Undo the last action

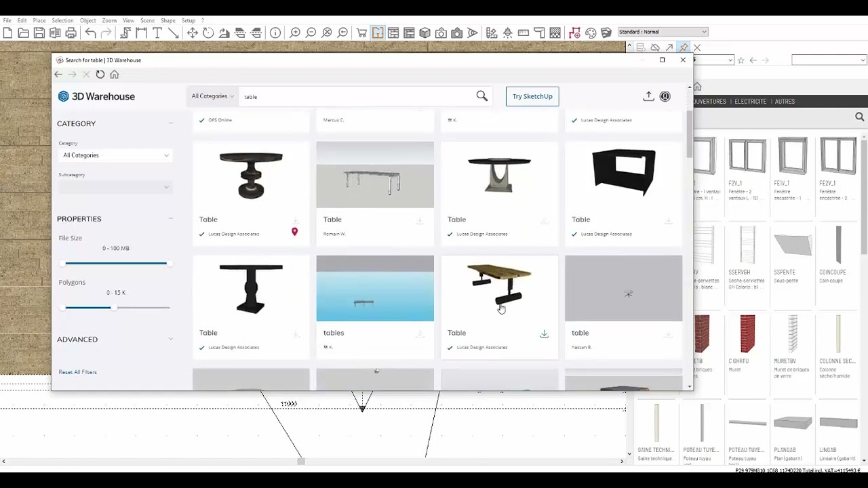(90, 33)
